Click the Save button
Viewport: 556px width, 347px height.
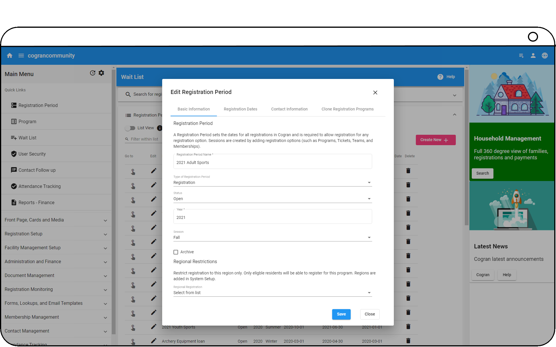click(341, 314)
